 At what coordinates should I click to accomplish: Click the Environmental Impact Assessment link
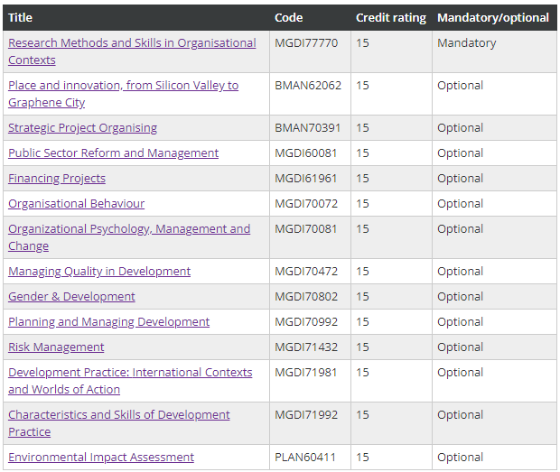click(101, 458)
